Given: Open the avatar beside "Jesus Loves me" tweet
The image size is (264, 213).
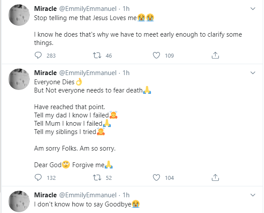Looking at the screenshot, I should pos(20,17).
